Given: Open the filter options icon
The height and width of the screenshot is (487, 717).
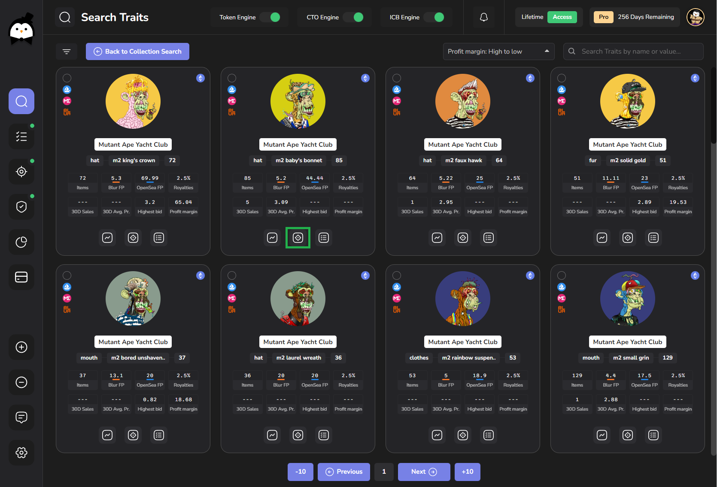Looking at the screenshot, I should point(67,51).
